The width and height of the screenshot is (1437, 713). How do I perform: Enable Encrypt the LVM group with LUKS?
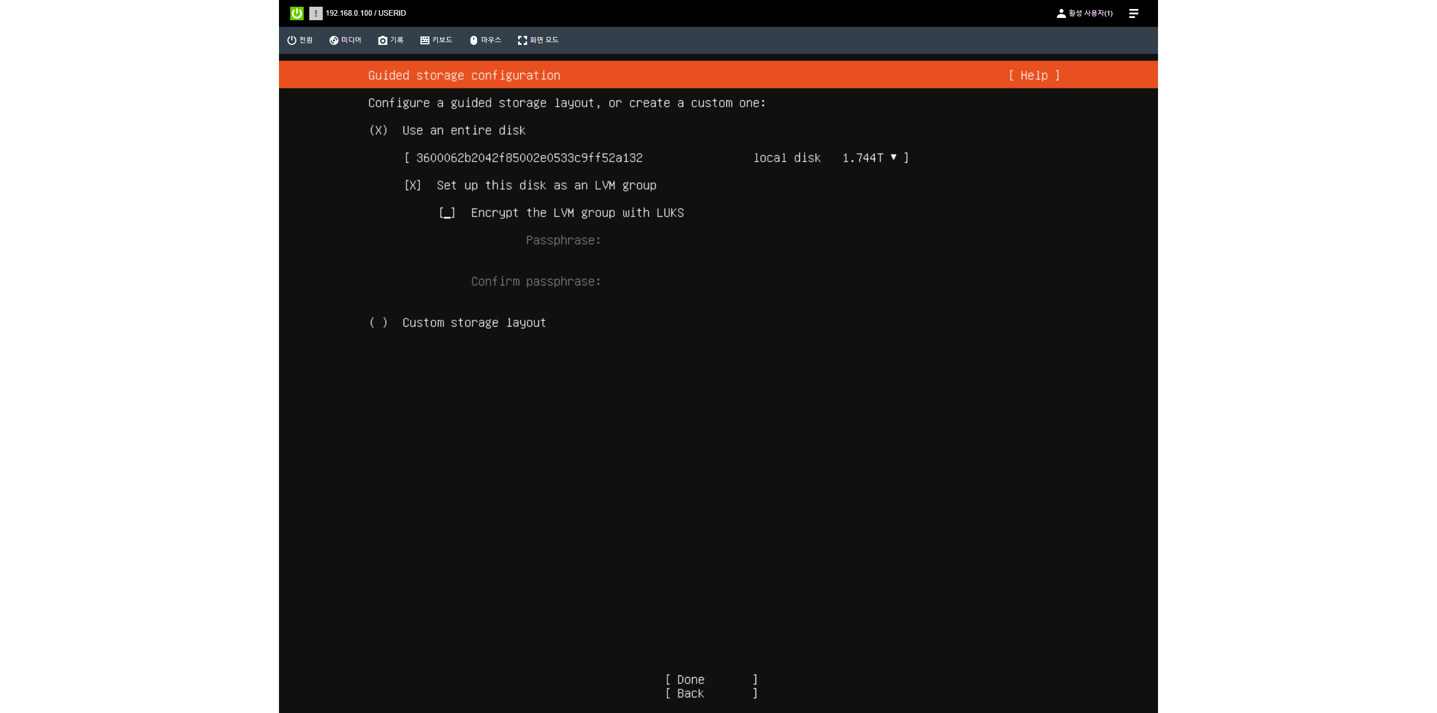[x=447, y=213]
